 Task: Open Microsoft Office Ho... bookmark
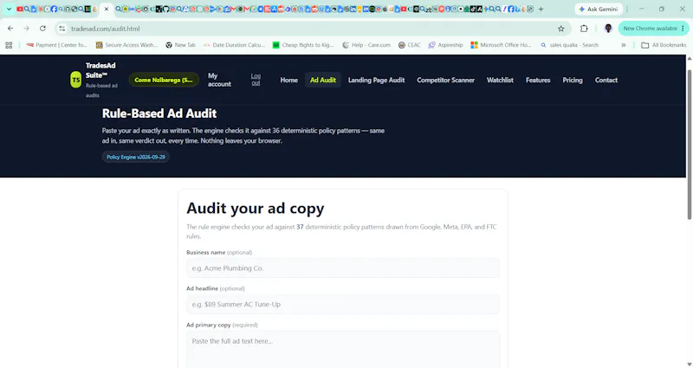pyautogui.click(x=502, y=45)
